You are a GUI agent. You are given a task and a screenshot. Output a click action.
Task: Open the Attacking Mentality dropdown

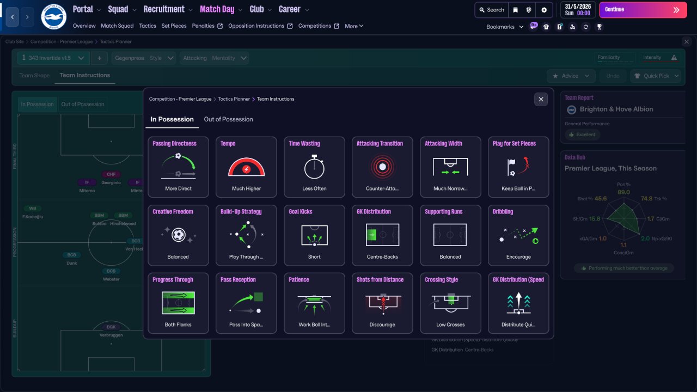214,58
